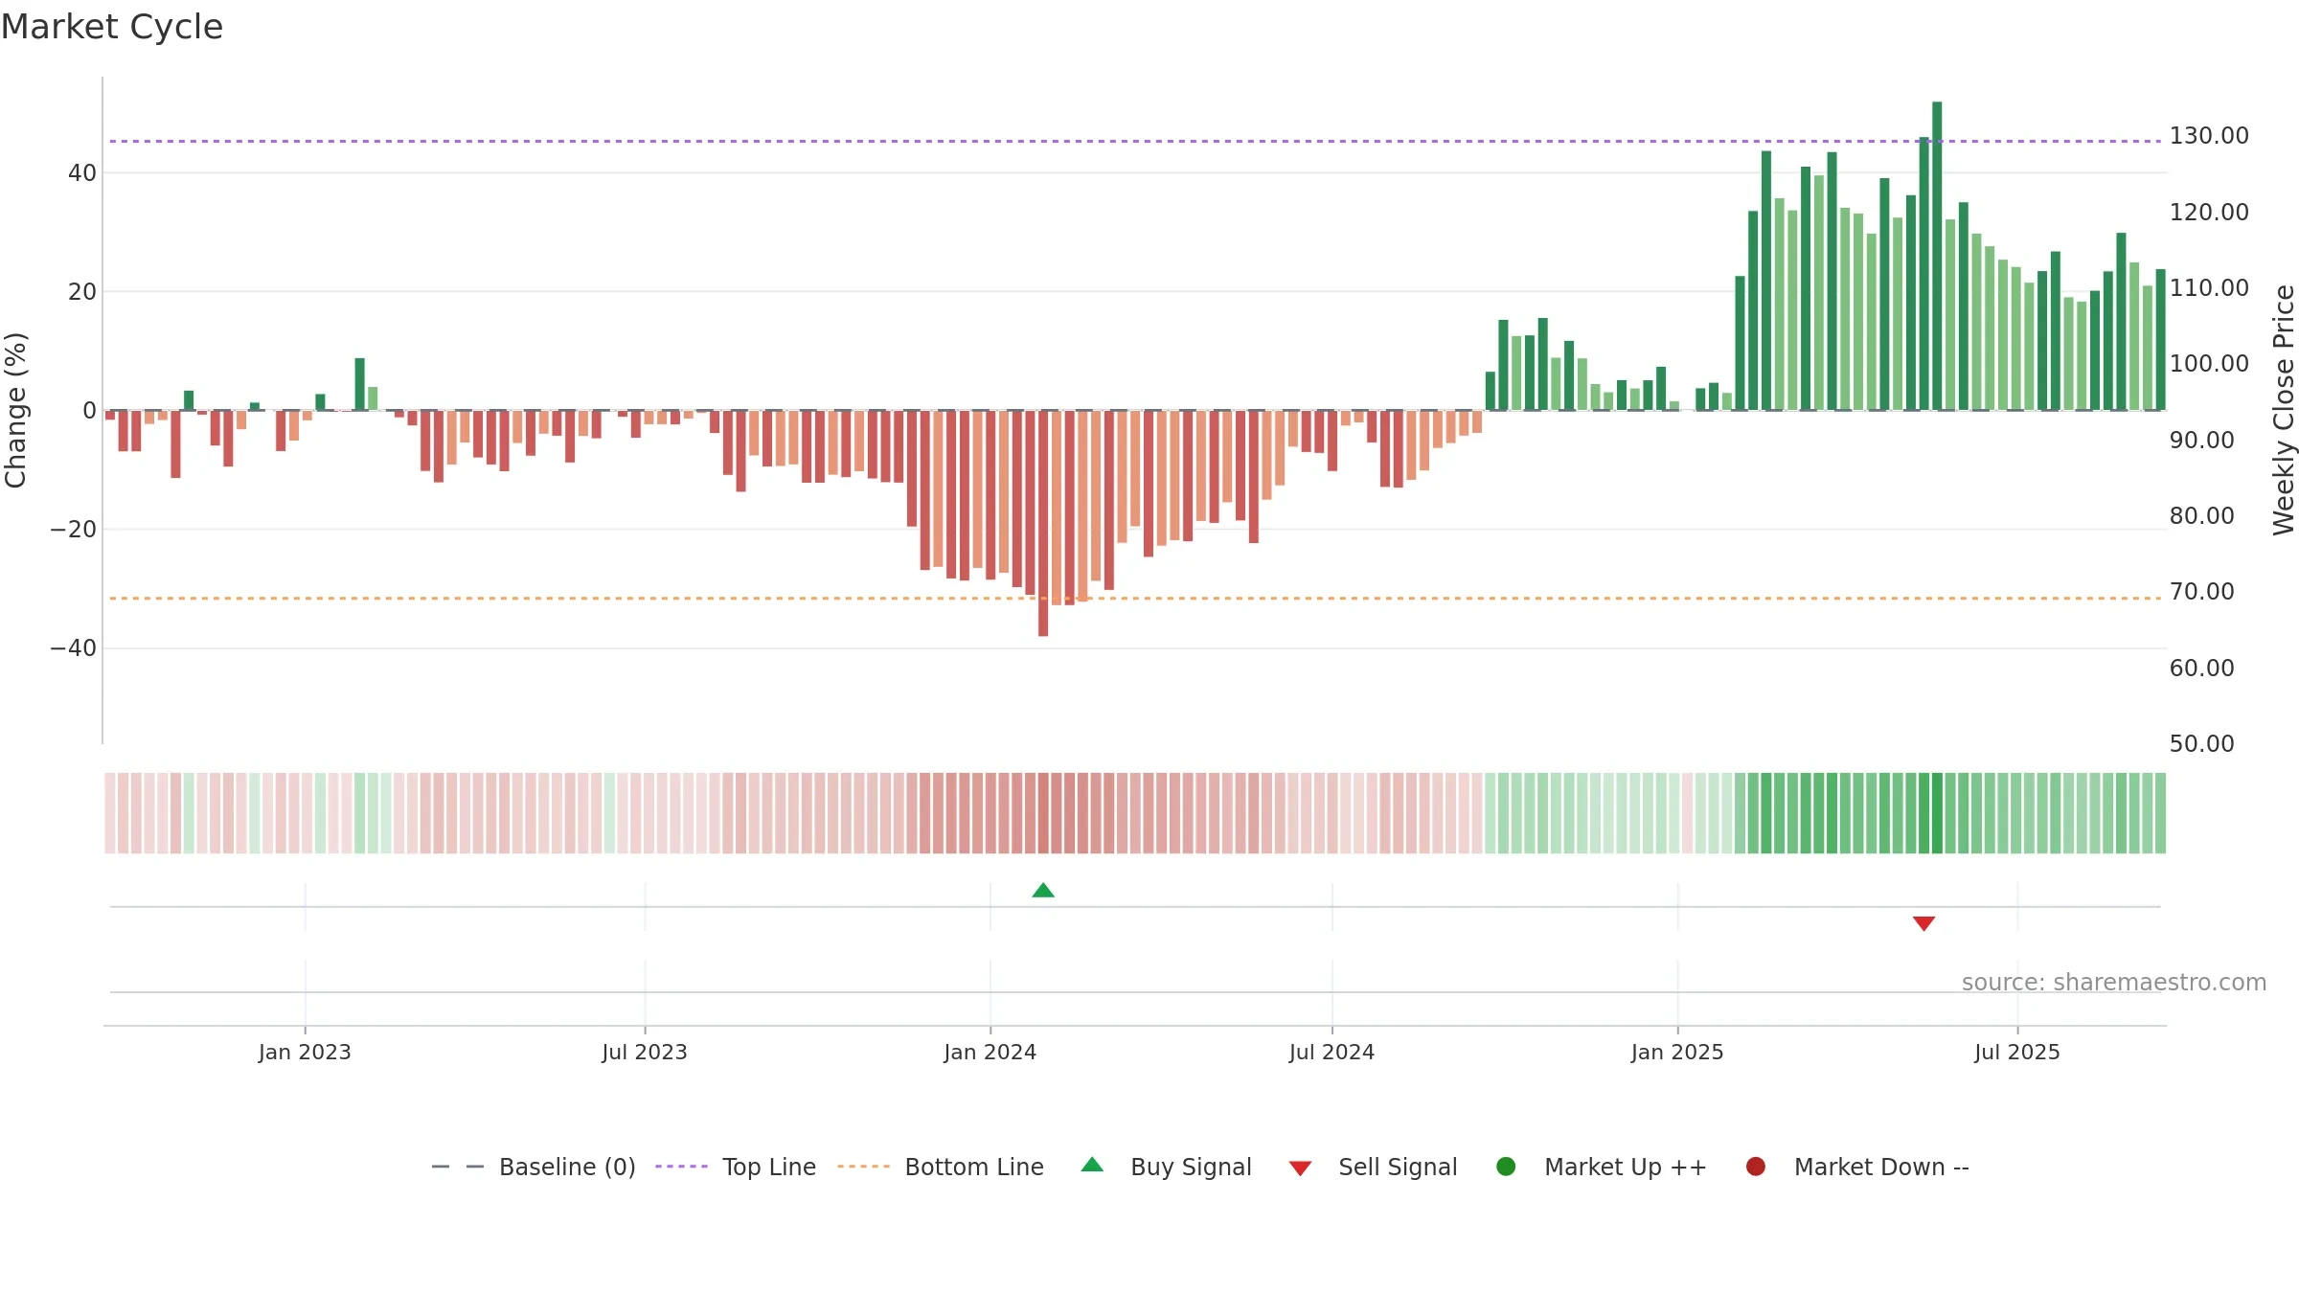Click the green triangle icon in legend

click(x=1092, y=1165)
